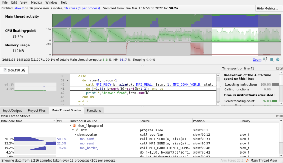Switch to the Functions tab
Image resolution: width=283 pixels, height=163 pixels.
point(94,110)
